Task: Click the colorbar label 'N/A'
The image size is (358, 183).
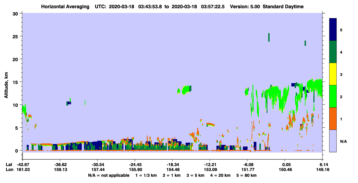Action: [x=343, y=141]
